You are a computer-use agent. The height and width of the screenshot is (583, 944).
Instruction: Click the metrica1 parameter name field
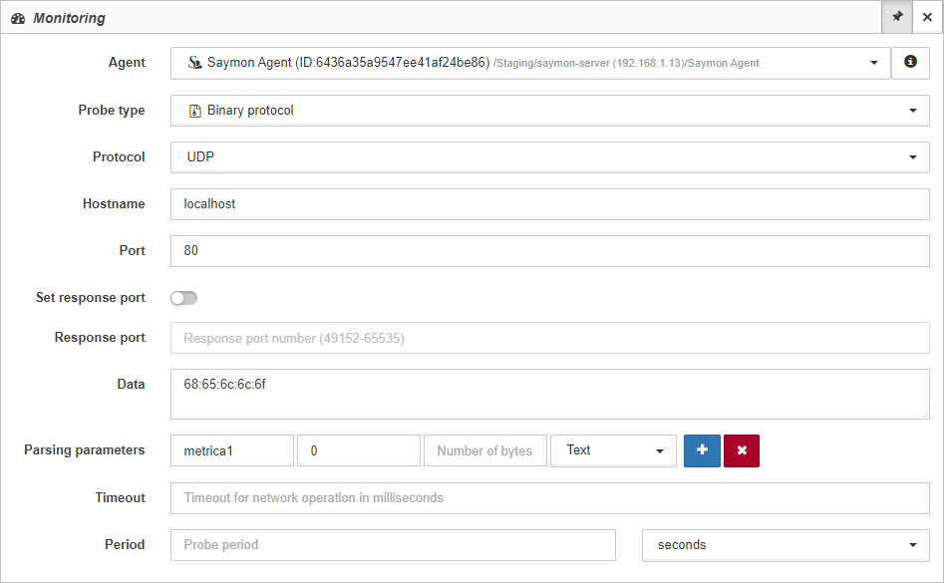pyautogui.click(x=232, y=450)
